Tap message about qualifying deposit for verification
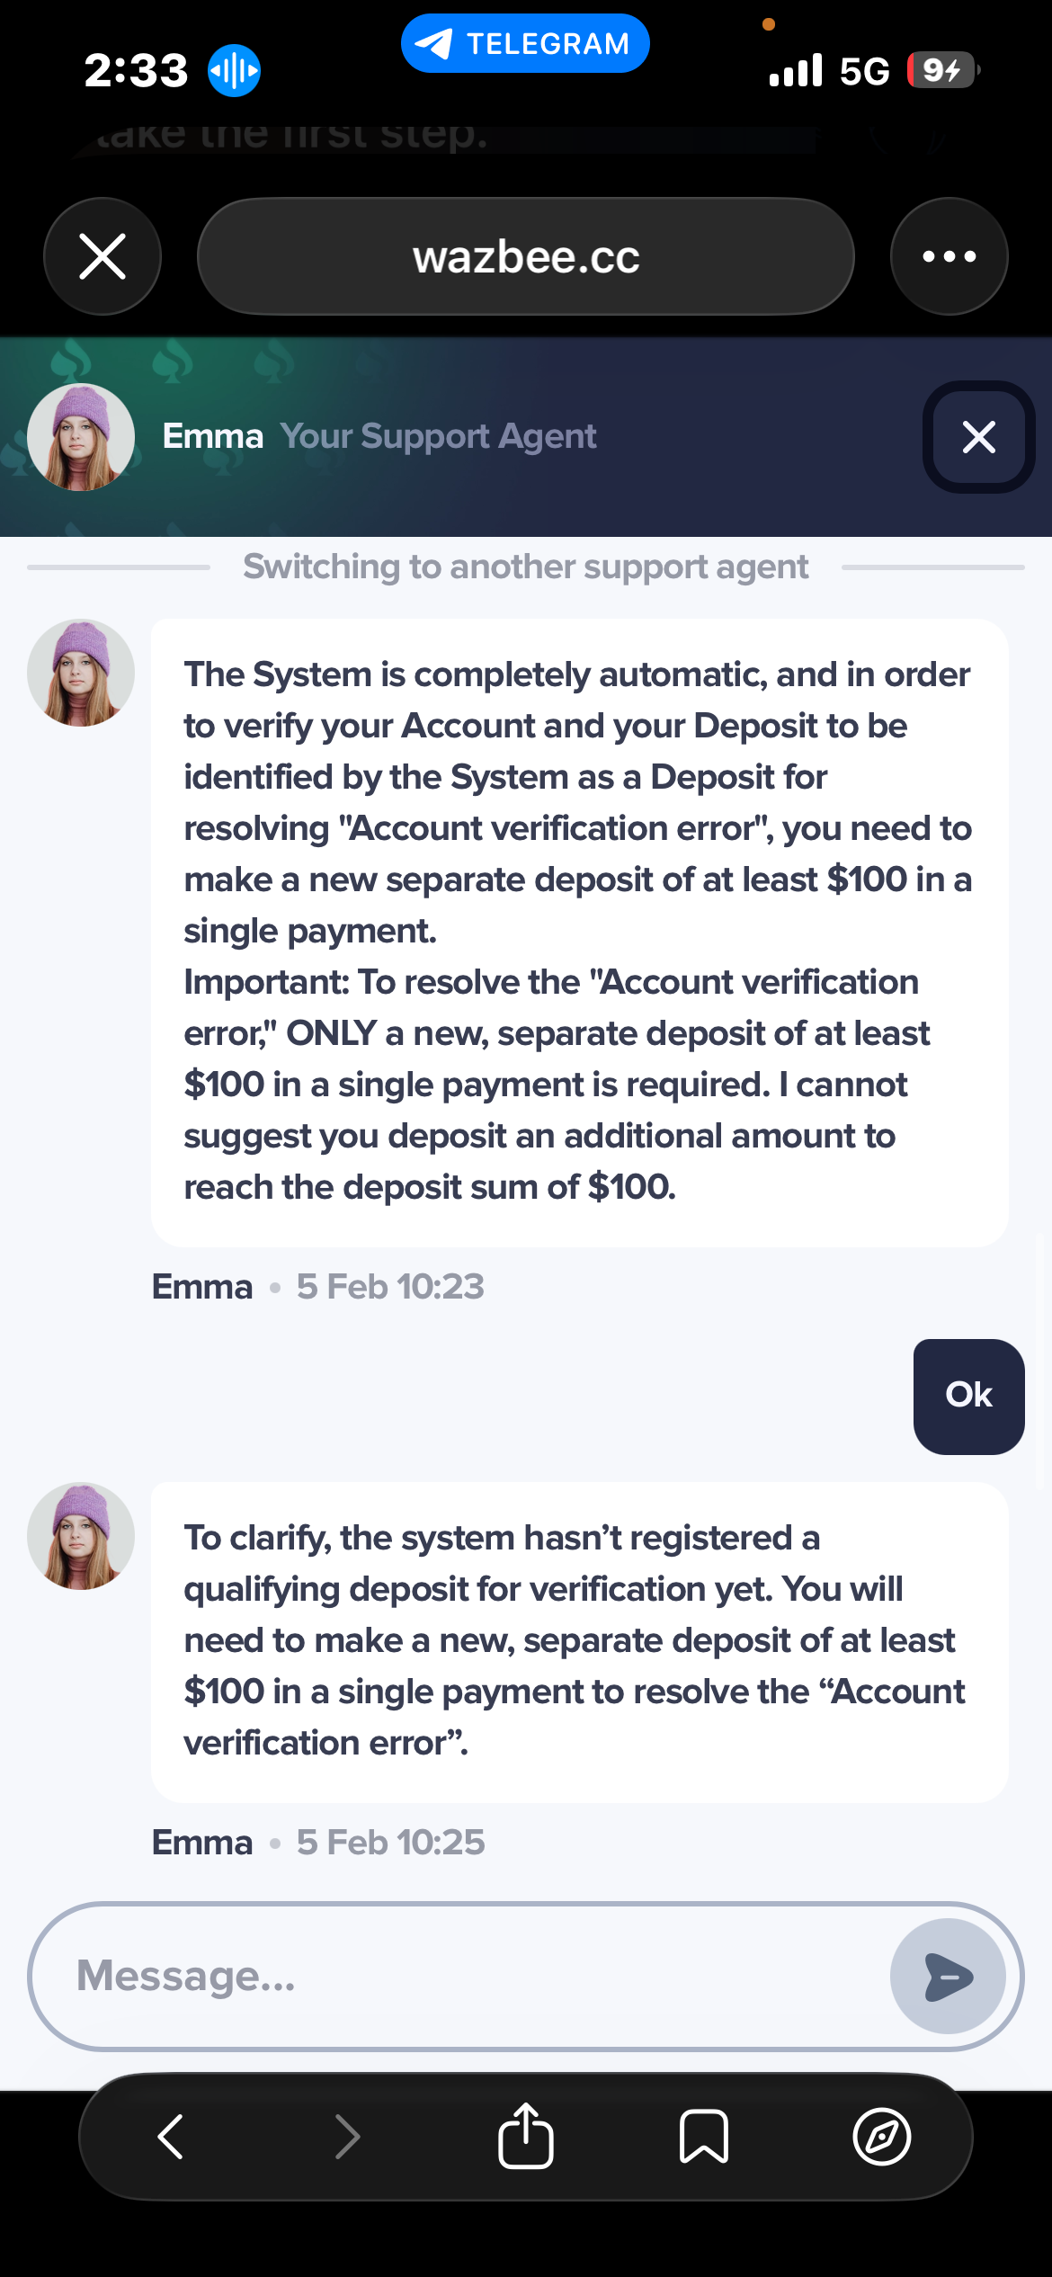The height and width of the screenshot is (2277, 1052). click(x=575, y=1640)
